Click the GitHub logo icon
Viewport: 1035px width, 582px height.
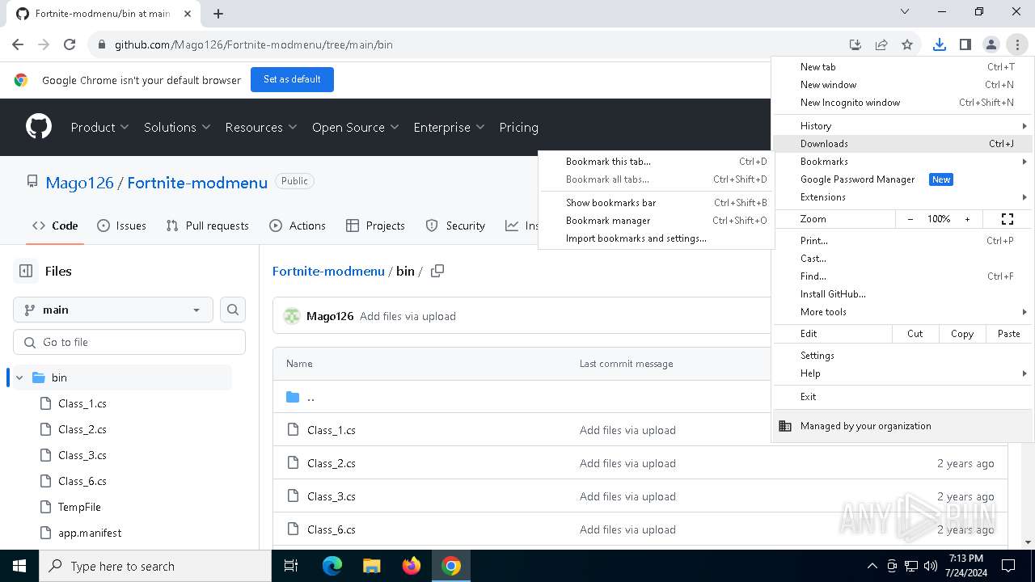pyautogui.click(x=39, y=127)
